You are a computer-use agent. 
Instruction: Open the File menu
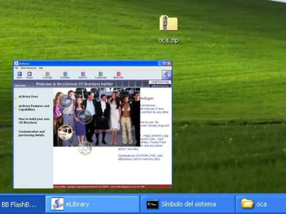pos(16,68)
